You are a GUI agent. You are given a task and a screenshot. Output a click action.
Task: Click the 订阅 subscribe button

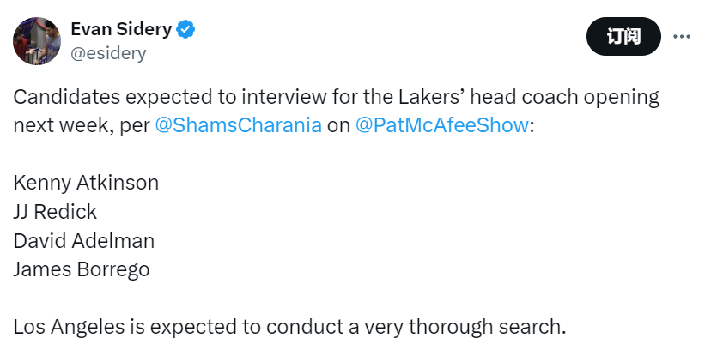(x=623, y=37)
